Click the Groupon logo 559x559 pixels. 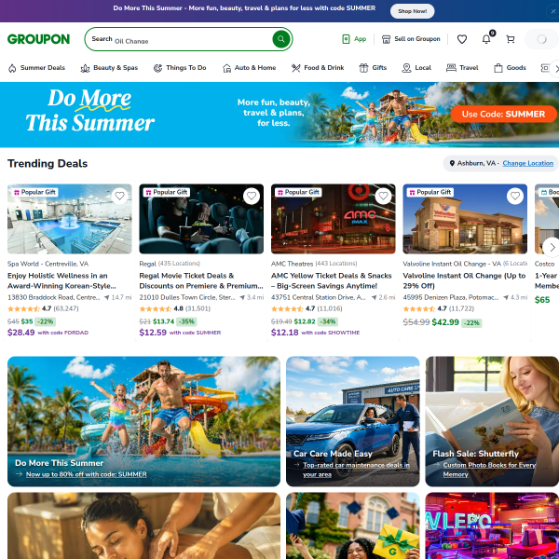pos(38,39)
